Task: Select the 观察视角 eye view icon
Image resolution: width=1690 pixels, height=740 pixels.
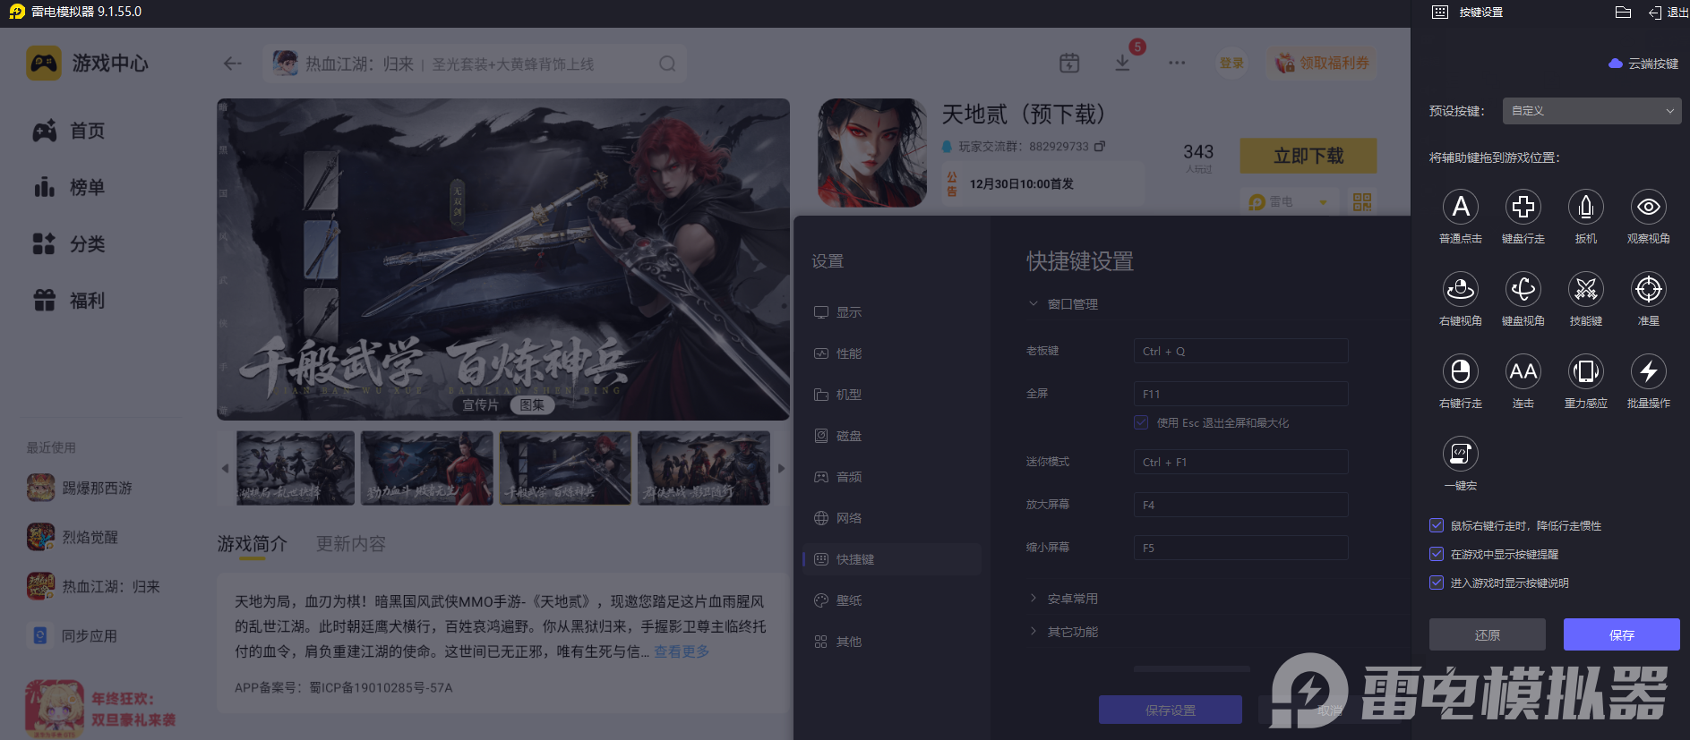Action: [1649, 207]
